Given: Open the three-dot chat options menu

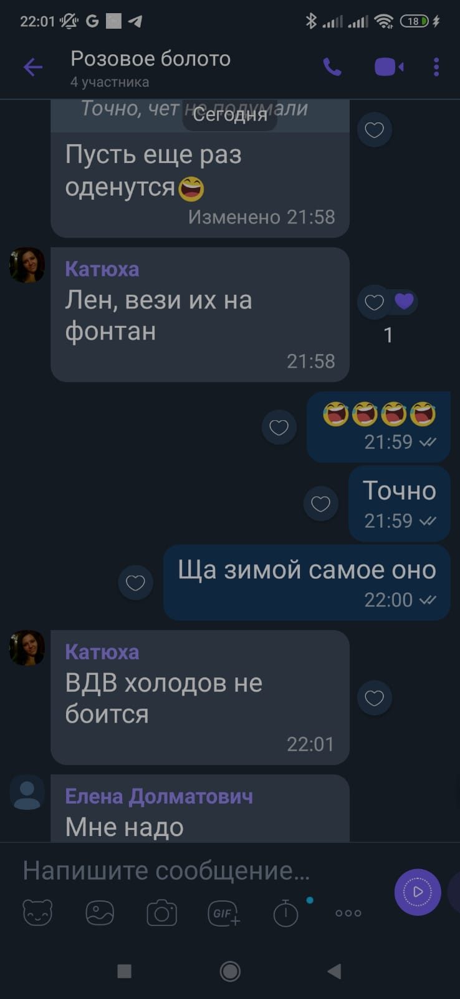Looking at the screenshot, I should point(436,67).
